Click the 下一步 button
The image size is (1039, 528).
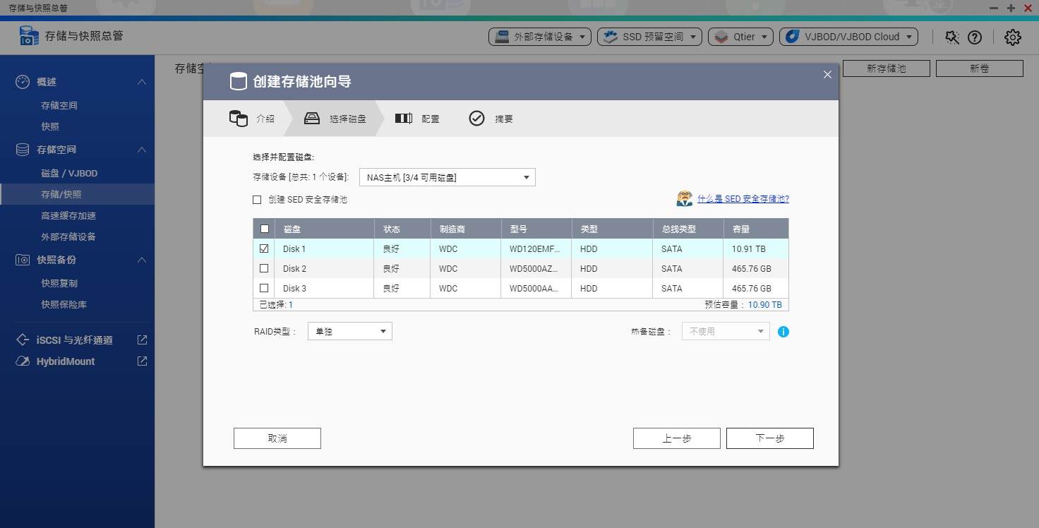[769, 438]
